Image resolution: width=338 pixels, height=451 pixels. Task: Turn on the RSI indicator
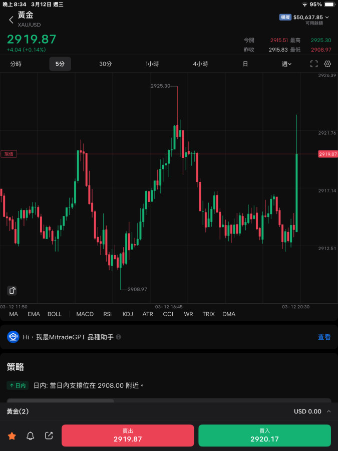click(x=108, y=314)
